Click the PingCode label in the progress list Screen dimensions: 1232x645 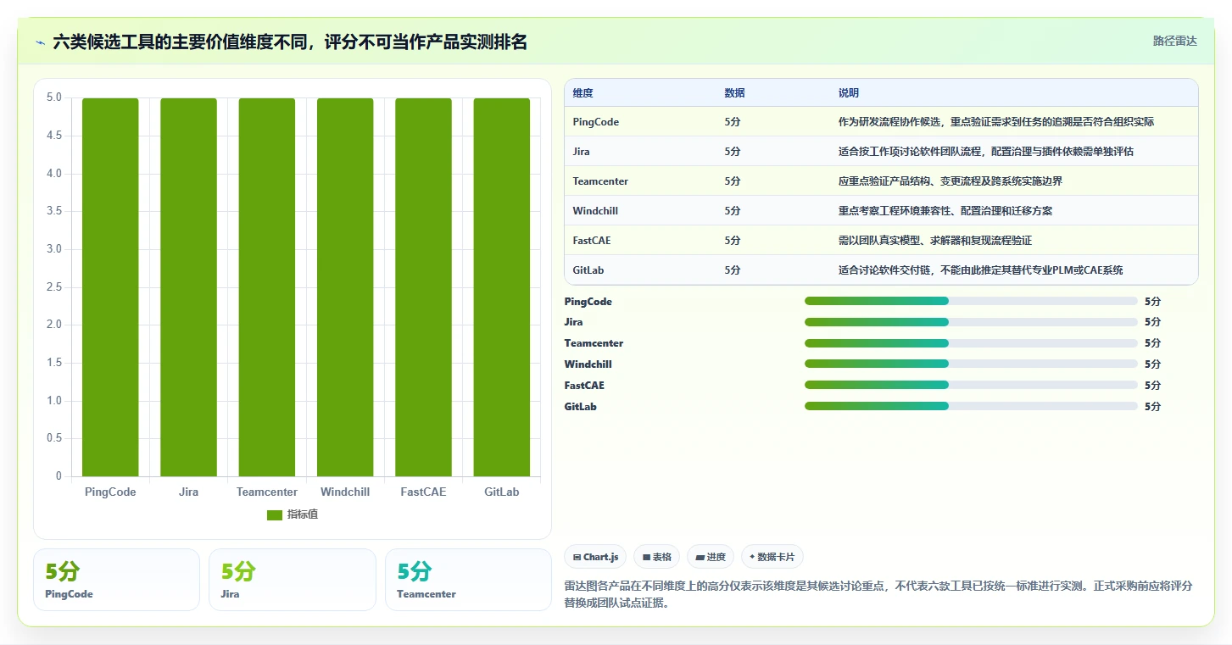pyautogui.click(x=588, y=302)
